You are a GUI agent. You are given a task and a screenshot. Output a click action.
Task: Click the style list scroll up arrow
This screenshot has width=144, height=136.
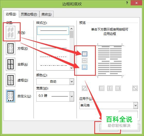point(71,29)
